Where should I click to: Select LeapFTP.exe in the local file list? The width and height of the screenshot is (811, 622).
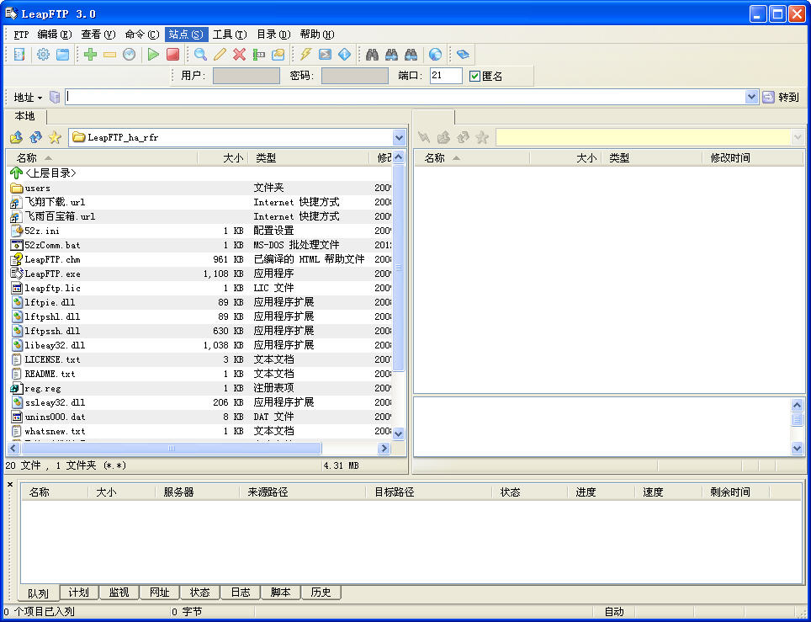pyautogui.click(x=50, y=274)
